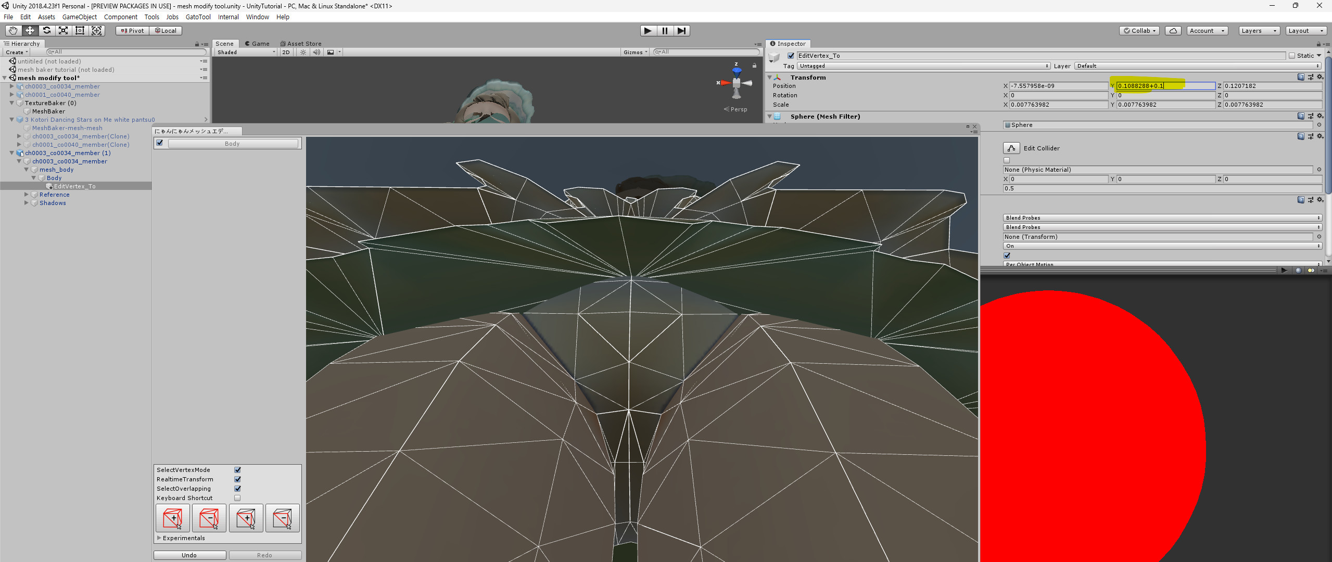Disable the SelectVertexMode checkbox
Image resolution: width=1332 pixels, height=562 pixels.
[237, 470]
